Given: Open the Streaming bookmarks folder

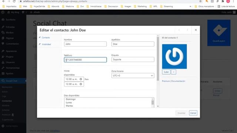Looking at the screenshot, I should click(166, 7).
